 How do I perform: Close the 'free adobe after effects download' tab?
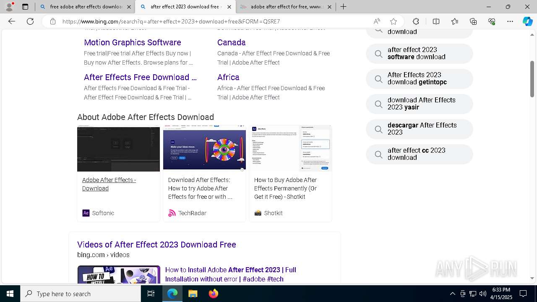[x=129, y=7]
